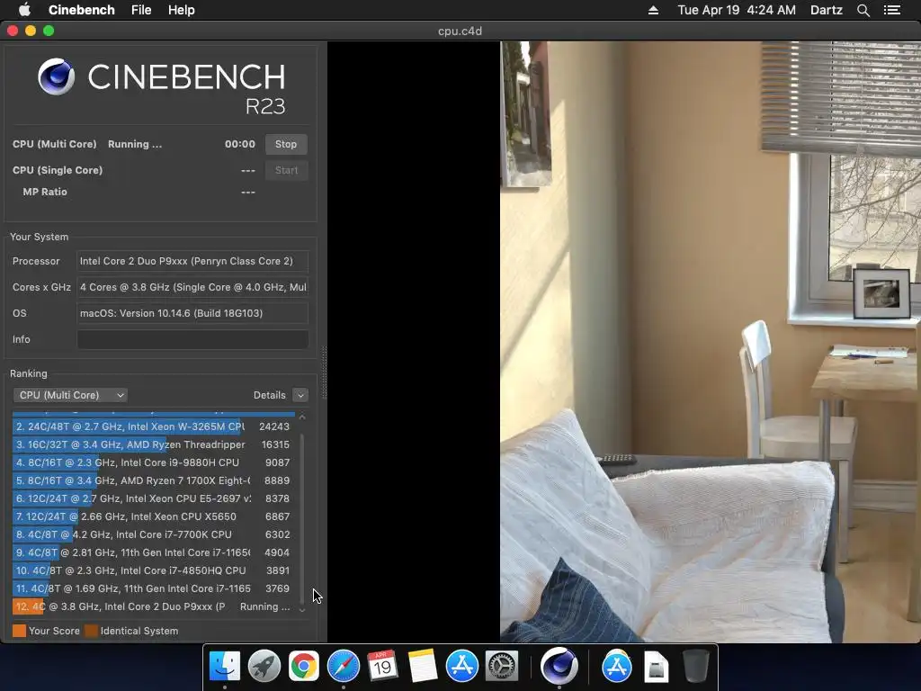Select ranking row Intel Core i7-7700K
The height and width of the screenshot is (691, 921).
tap(153, 534)
